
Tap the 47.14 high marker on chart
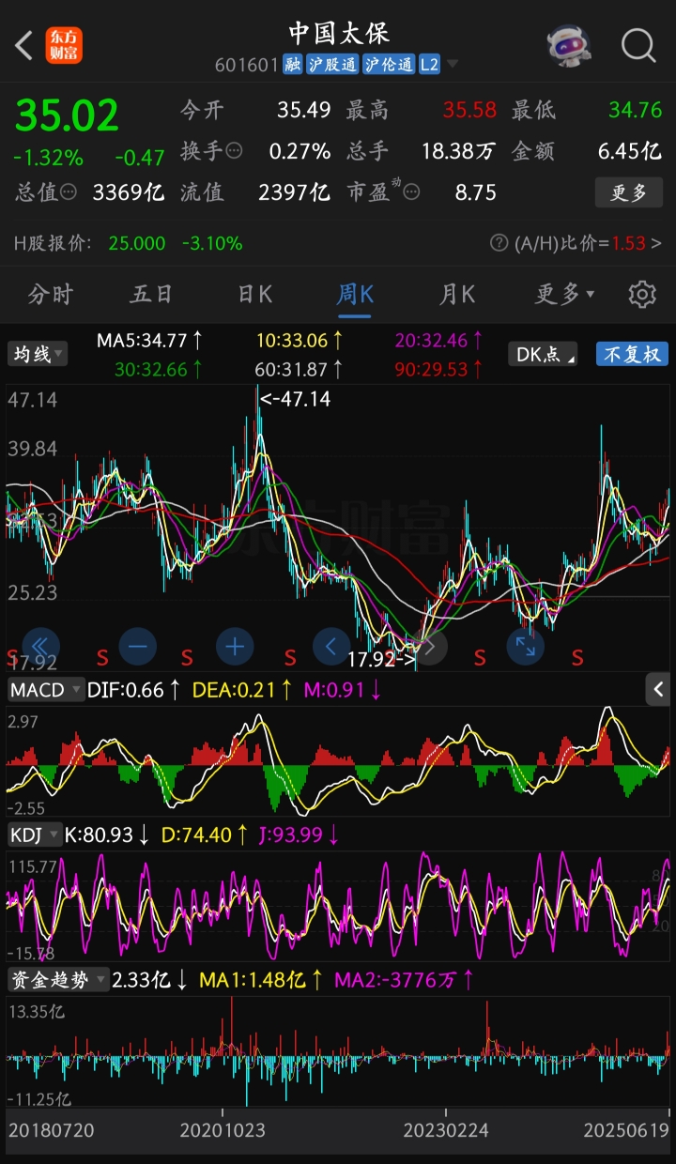click(x=296, y=399)
